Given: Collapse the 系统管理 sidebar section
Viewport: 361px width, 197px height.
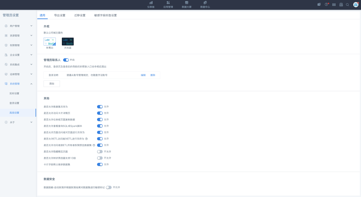Looking at the screenshot, I should pos(18,84).
